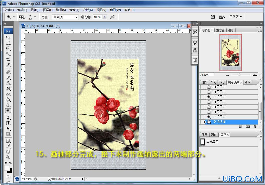Select the Pen tool
Viewport: 265px width, 185px height.
coord(8,117)
